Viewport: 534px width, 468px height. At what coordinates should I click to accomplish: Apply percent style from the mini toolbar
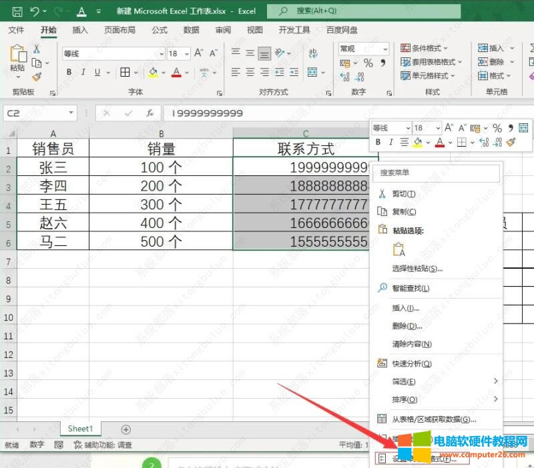[497, 128]
